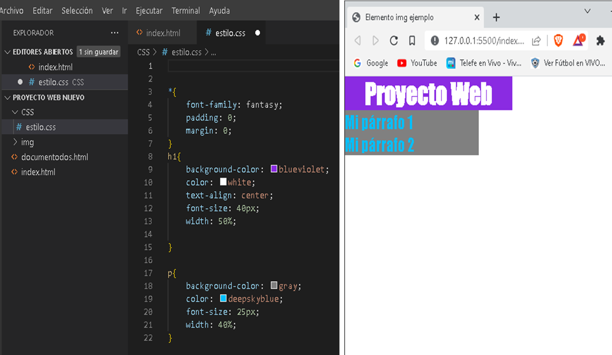Open the Terminal menu
Viewport: 612px width, 355px height.
coord(186,11)
